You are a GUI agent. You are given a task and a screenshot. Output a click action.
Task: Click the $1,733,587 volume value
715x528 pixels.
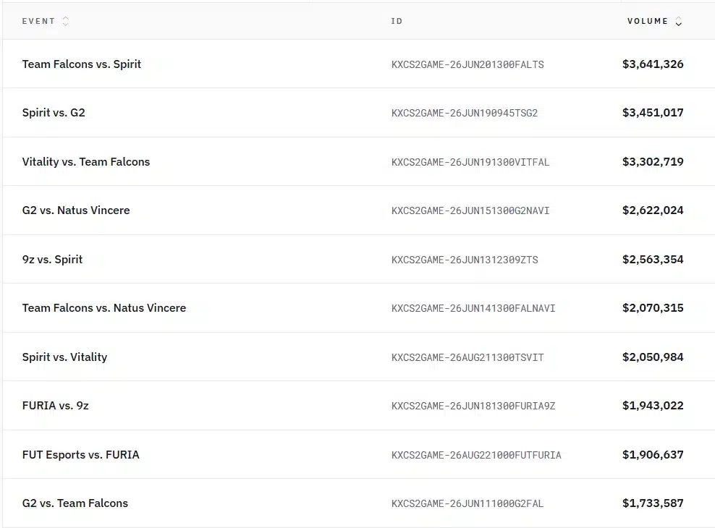click(x=653, y=503)
